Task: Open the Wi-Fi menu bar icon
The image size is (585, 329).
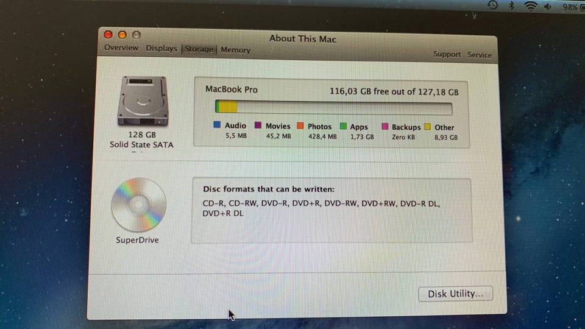Action: pyautogui.click(x=530, y=6)
